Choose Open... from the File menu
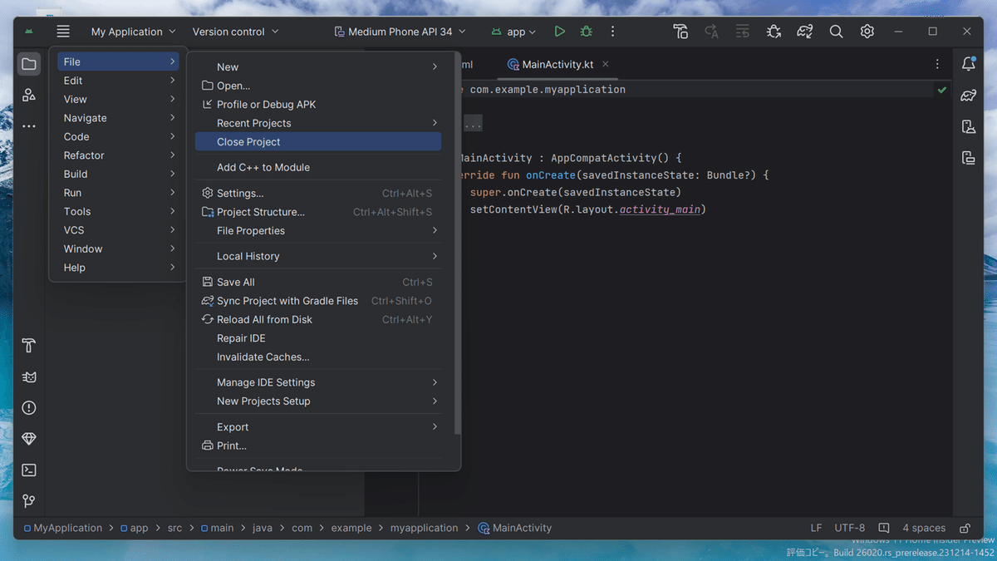The image size is (997, 561). [318, 86]
